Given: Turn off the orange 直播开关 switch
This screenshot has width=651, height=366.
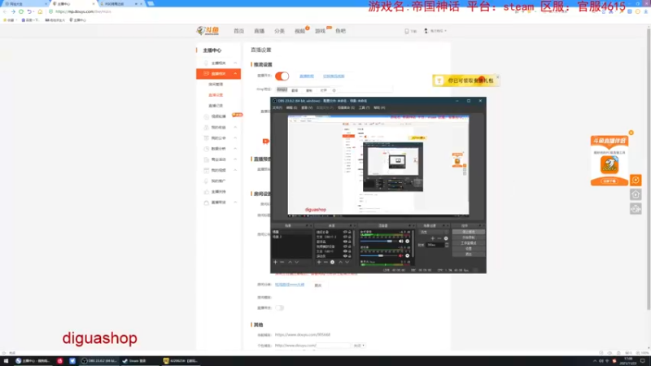Looking at the screenshot, I should (282, 76).
